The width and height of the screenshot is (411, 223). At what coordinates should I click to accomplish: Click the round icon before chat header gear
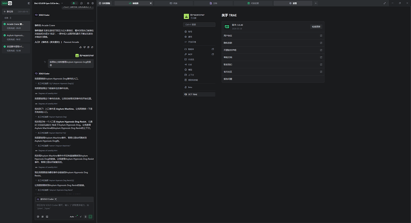click(81, 3)
